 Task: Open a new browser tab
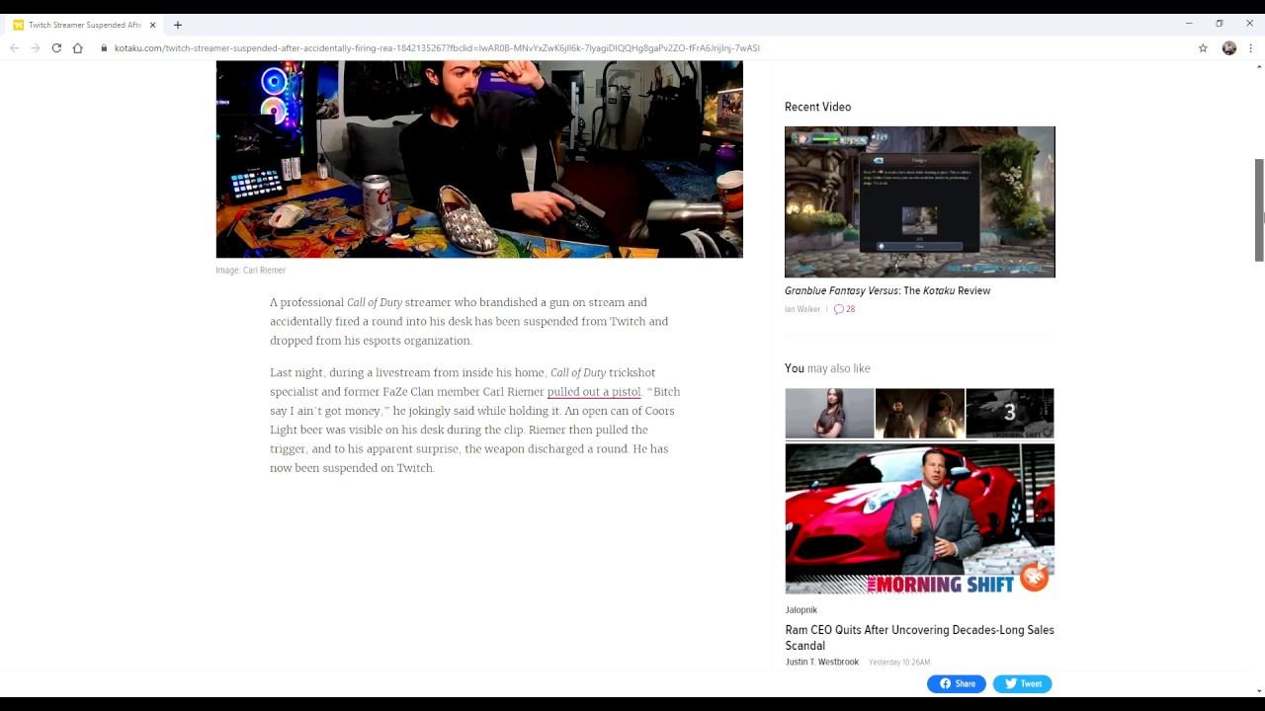(x=178, y=25)
